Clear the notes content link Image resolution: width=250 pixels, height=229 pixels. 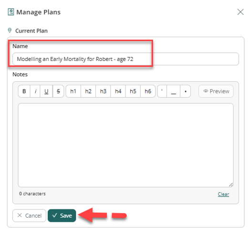[x=223, y=194]
